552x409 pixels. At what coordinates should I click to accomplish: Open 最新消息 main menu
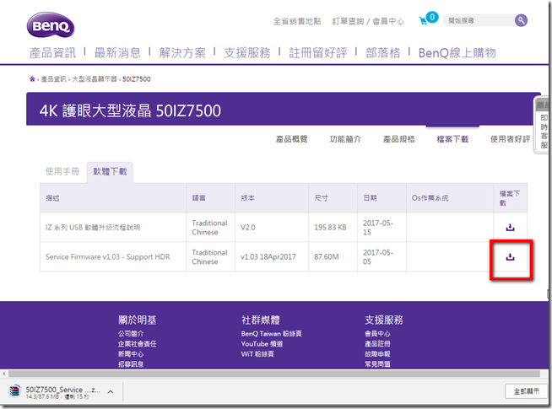117,53
